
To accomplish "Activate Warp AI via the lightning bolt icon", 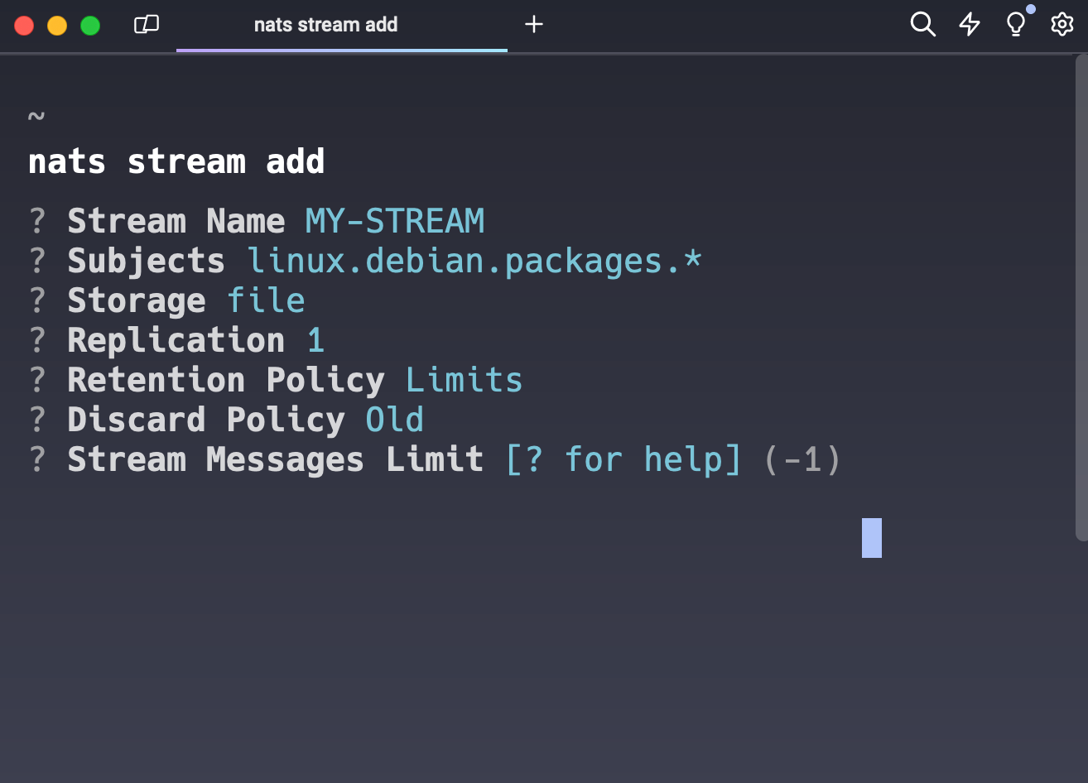I will [x=969, y=25].
